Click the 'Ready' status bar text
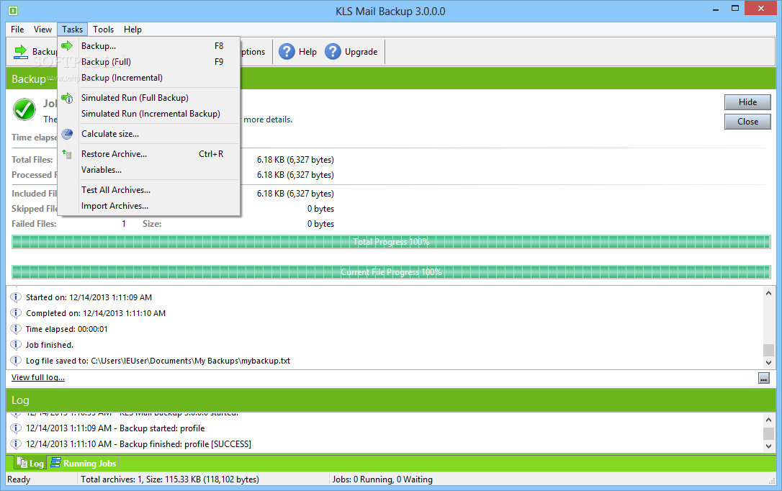 [19, 479]
